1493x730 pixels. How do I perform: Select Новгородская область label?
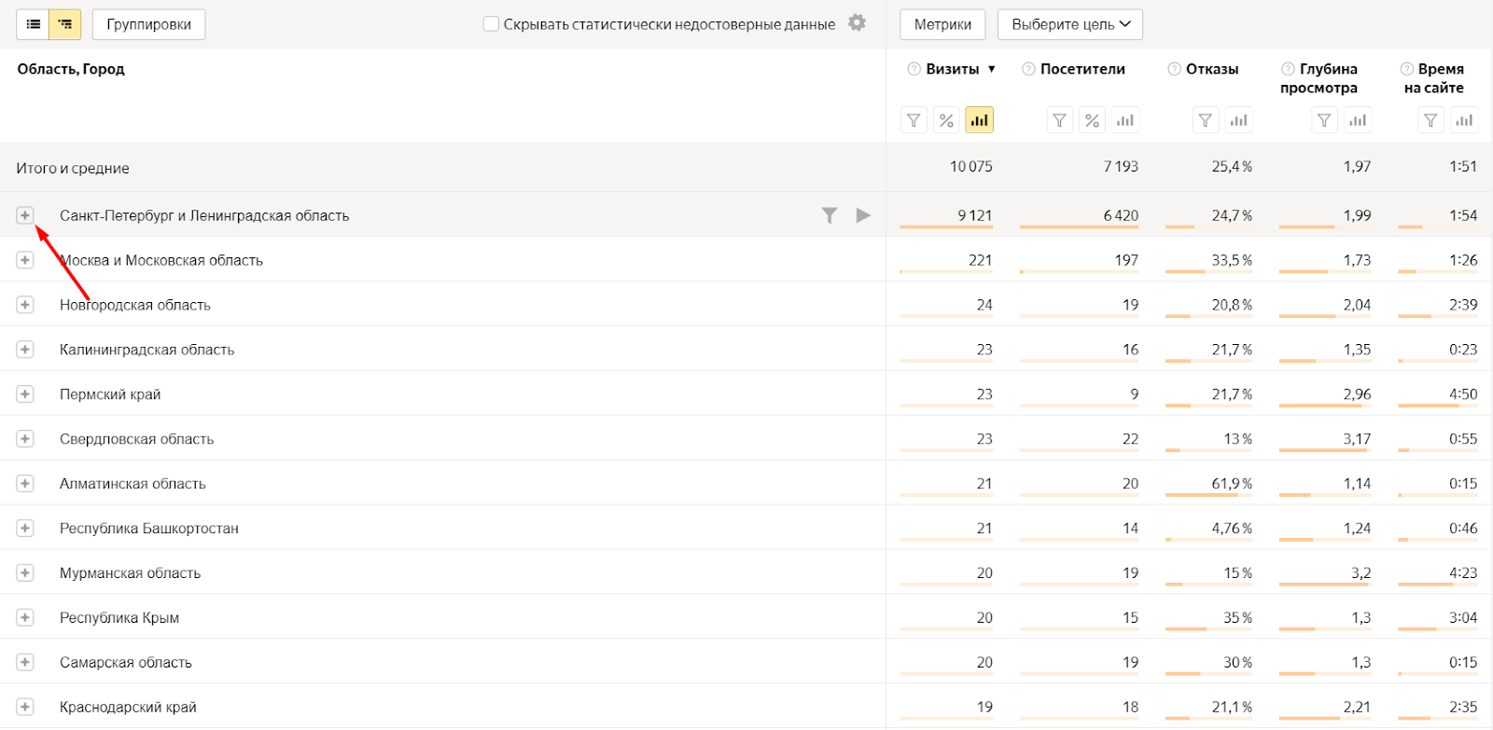coord(135,305)
